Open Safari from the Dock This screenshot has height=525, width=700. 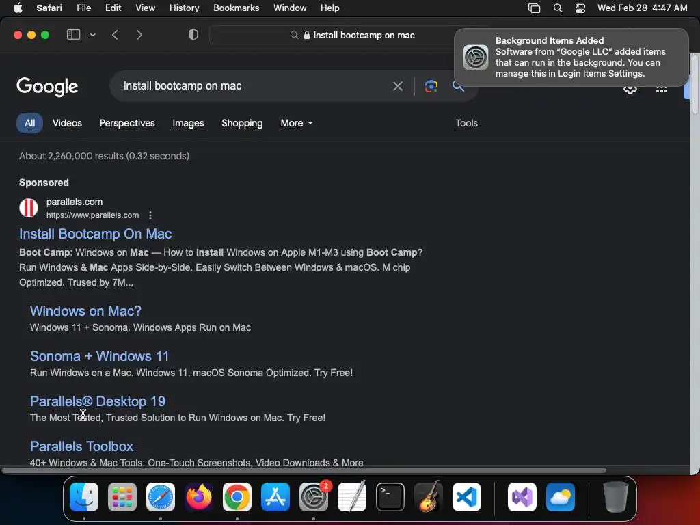coord(161,497)
